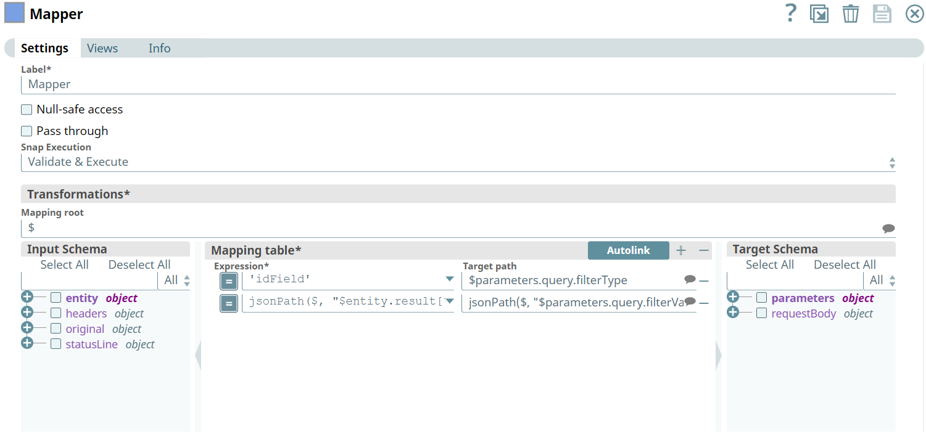
Task: Save settings with the floppy disk icon
Action: [882, 14]
